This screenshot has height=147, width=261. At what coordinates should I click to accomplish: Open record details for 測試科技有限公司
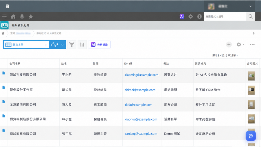pos(4,73)
